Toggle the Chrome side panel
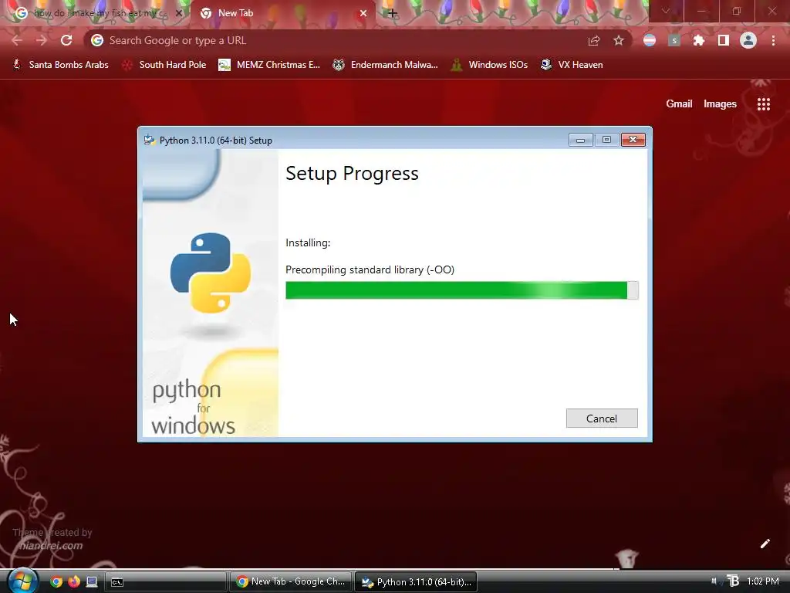Screen dimensions: 790x593 [x=724, y=40]
